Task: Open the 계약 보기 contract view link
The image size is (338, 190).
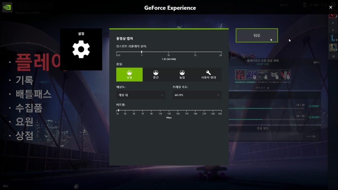Action: (262, 88)
